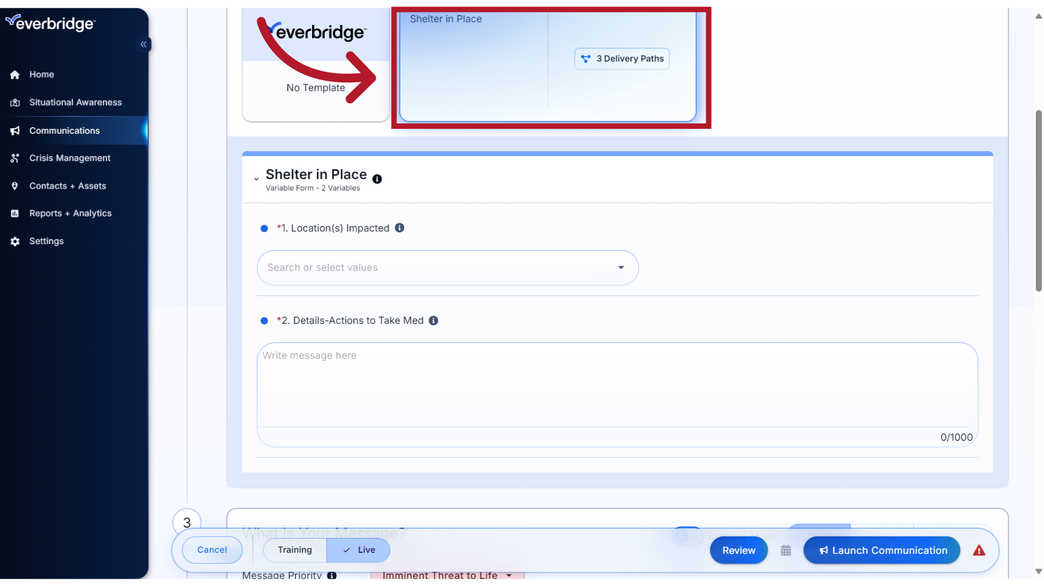The width and height of the screenshot is (1044, 587).
Task: Open the info tooltip beside Shelter in Place
Action: pos(377,179)
